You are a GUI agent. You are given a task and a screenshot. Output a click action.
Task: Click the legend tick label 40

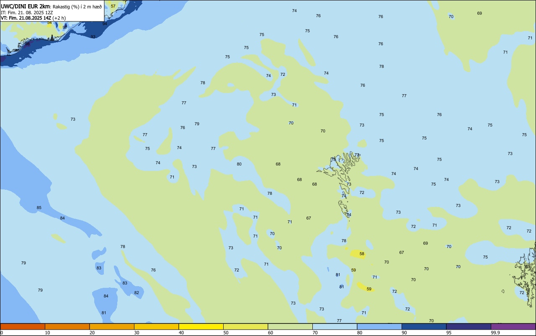pyautogui.click(x=181, y=333)
